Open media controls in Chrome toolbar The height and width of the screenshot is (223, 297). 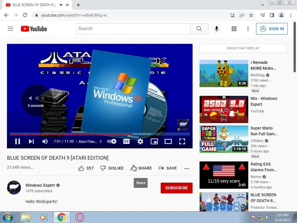tap(262, 15)
